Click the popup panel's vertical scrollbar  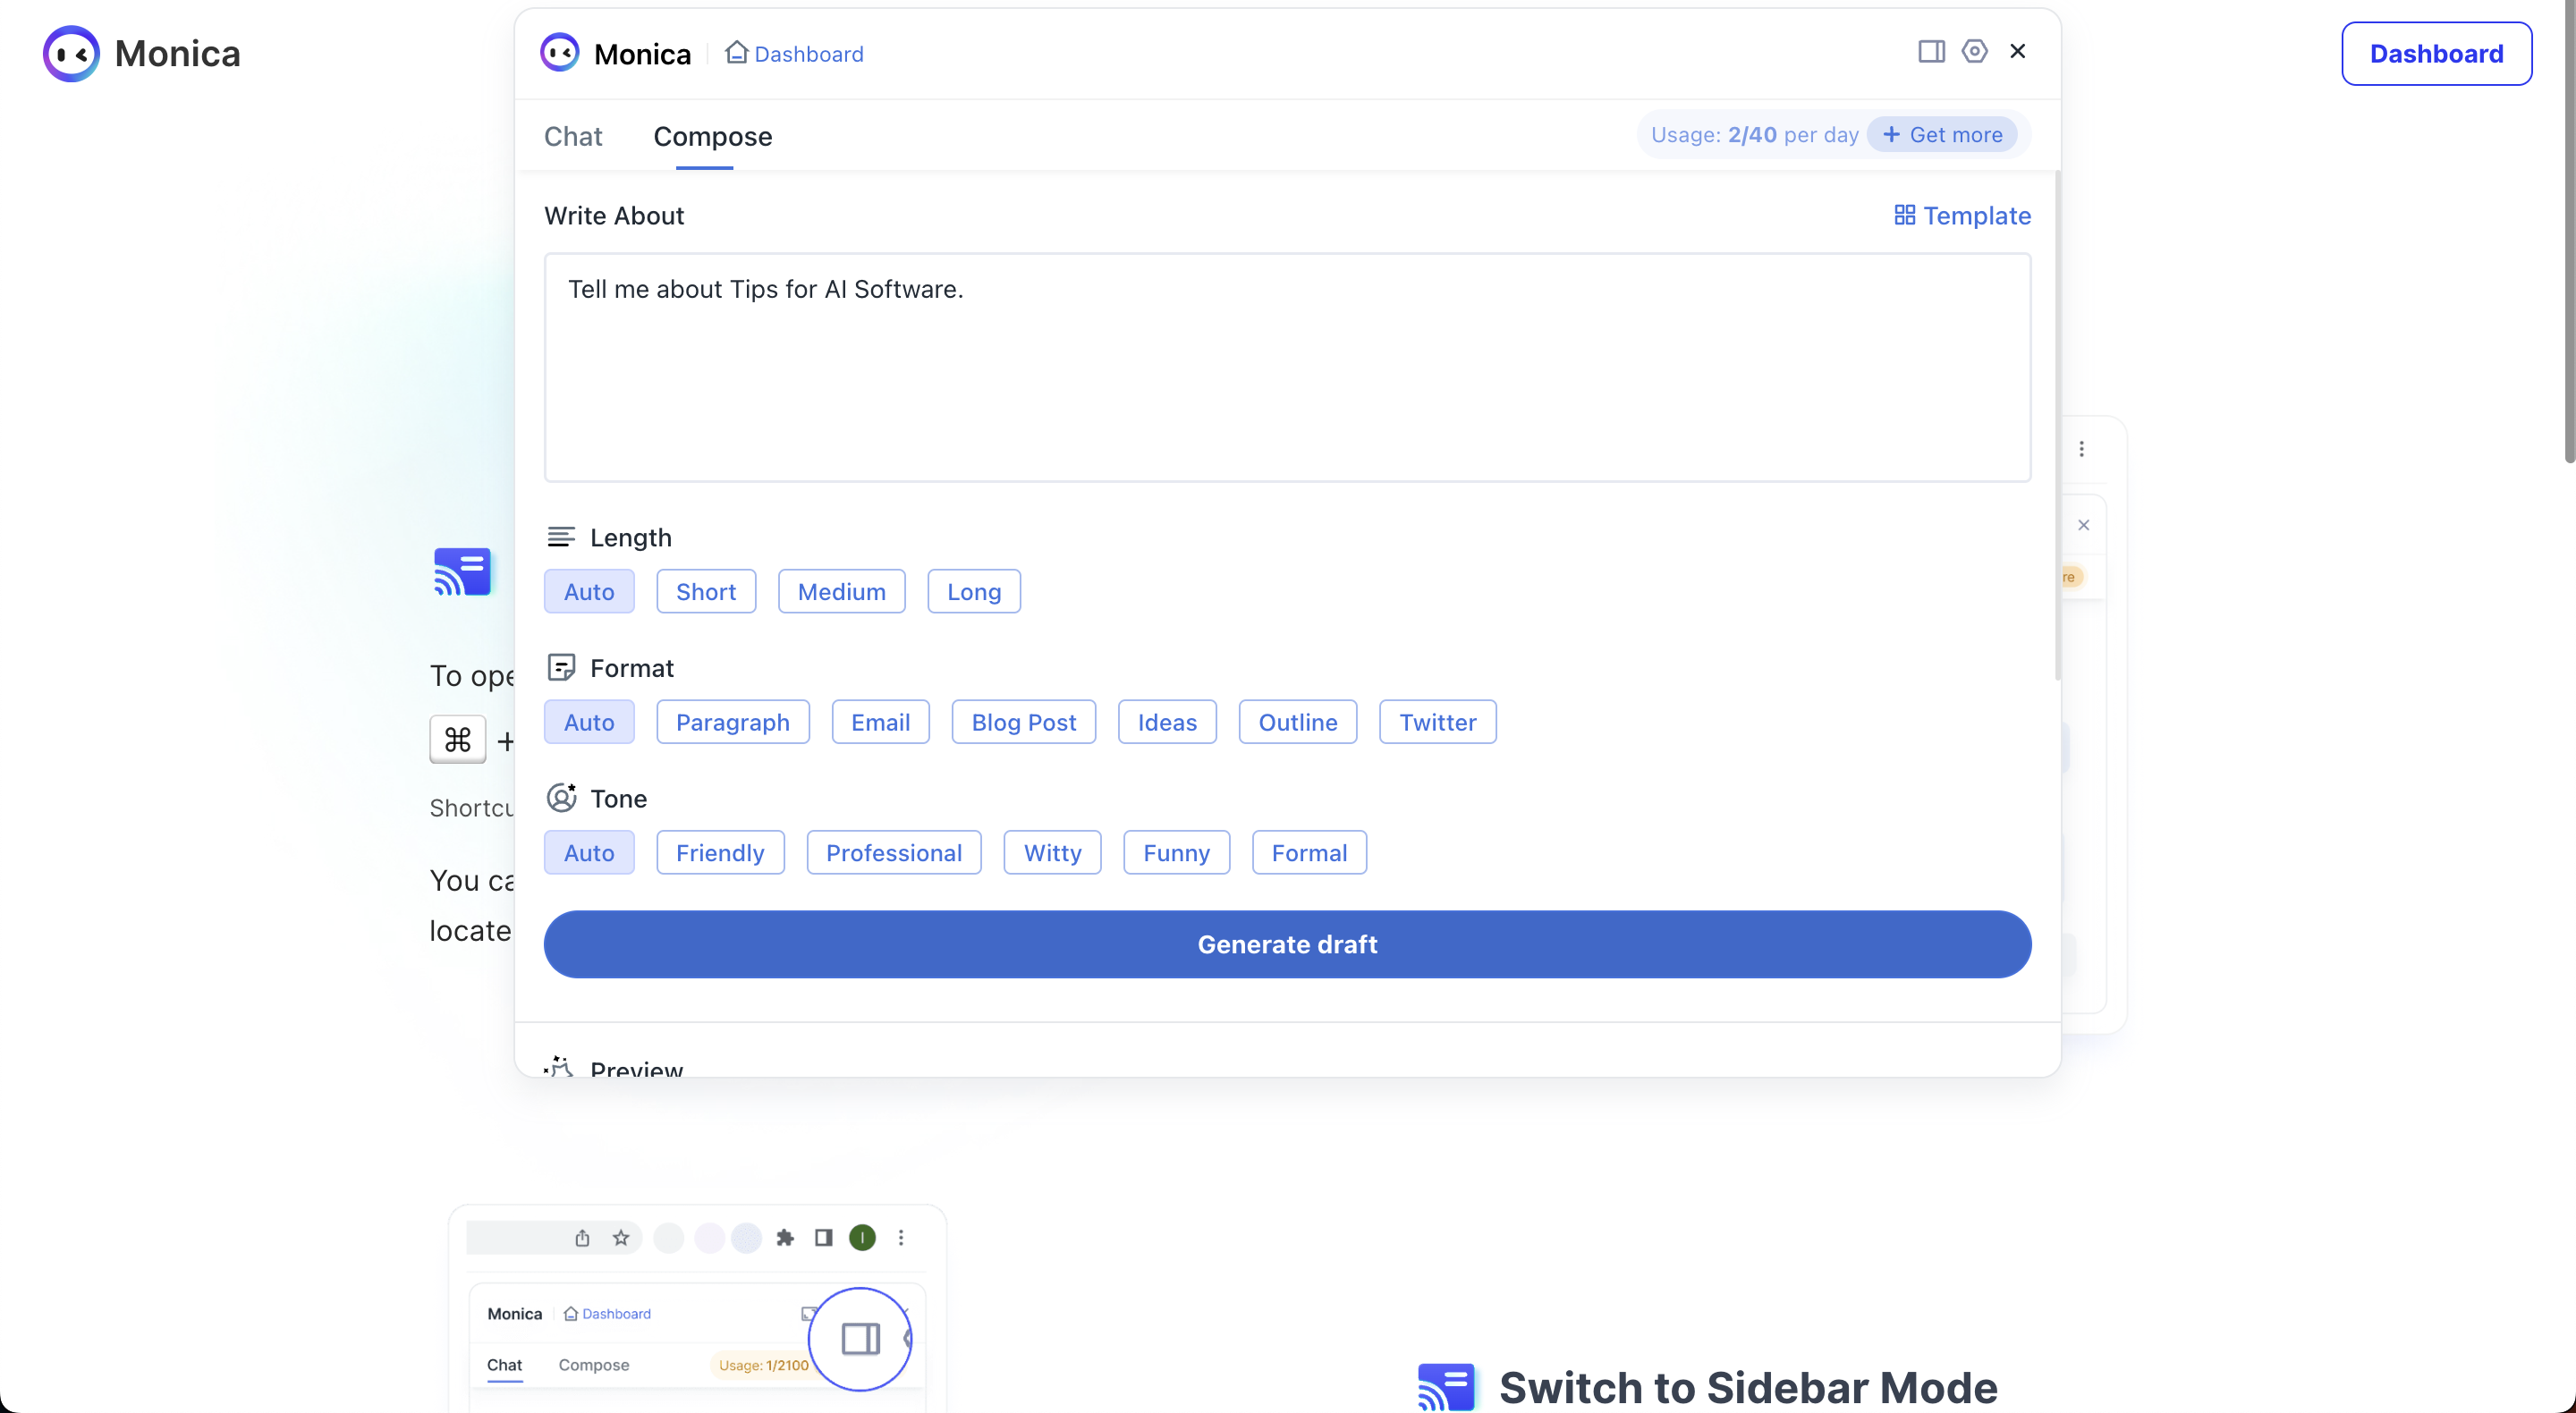pyautogui.click(x=2057, y=425)
